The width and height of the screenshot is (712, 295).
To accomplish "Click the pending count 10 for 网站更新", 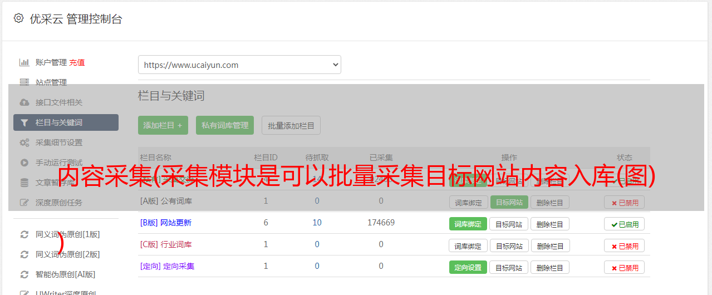I will [317, 223].
